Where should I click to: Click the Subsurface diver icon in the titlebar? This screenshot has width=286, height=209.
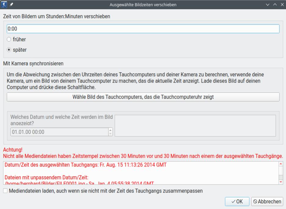pos(4,5)
